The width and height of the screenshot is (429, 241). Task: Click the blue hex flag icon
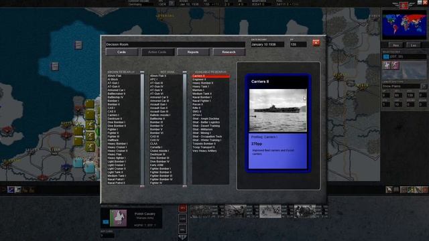tap(386, 56)
